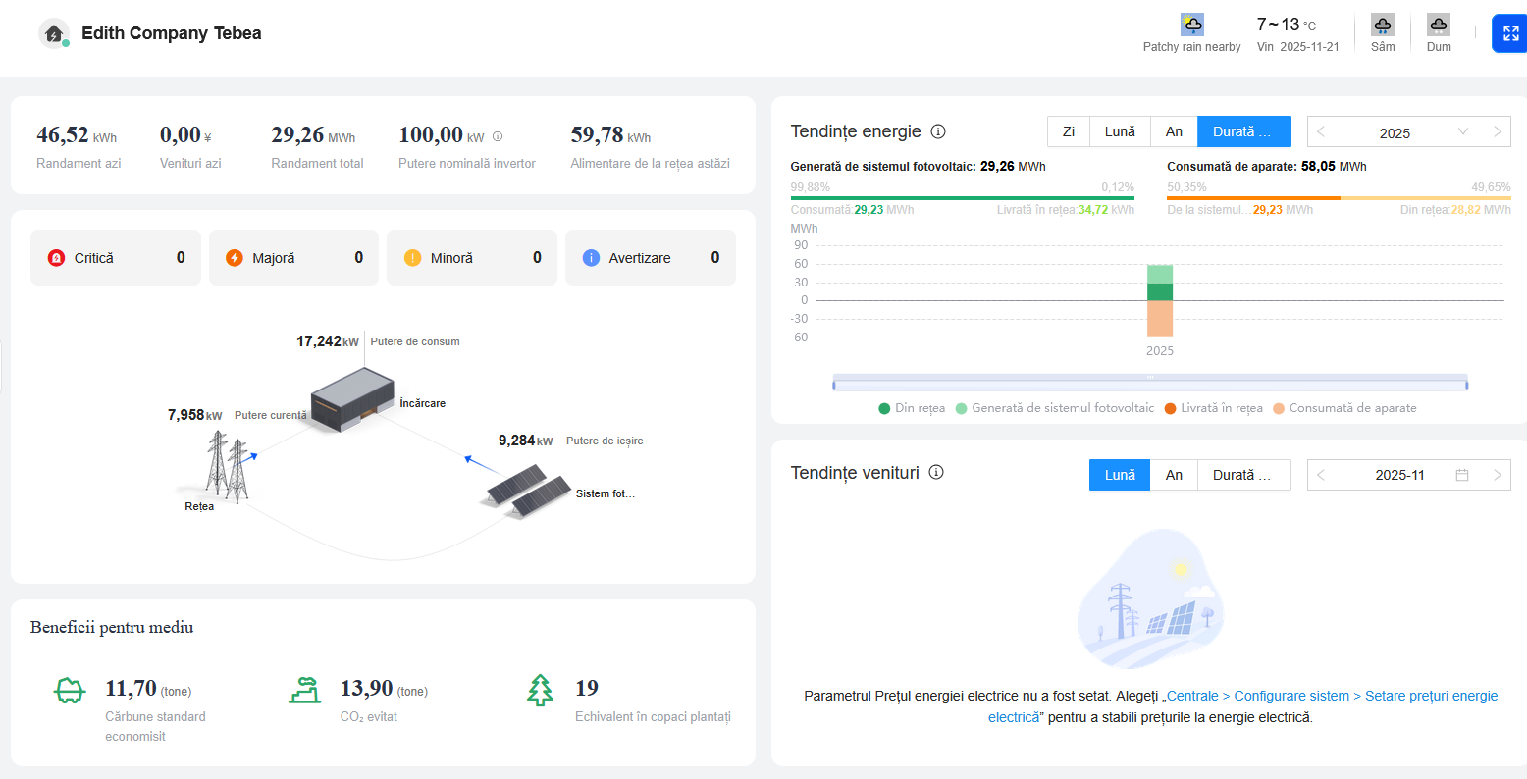The width and height of the screenshot is (1527, 779).
Task: Open the Critică alarm card
Action: tap(116, 258)
